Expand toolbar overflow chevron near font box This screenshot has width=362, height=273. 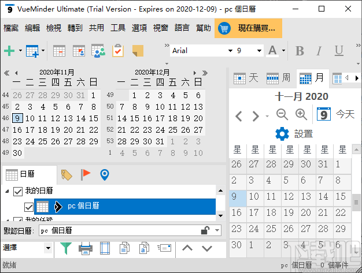(x=167, y=46)
